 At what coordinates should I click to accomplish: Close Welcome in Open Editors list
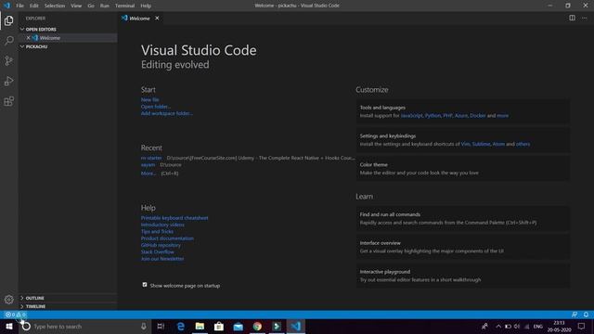point(28,38)
